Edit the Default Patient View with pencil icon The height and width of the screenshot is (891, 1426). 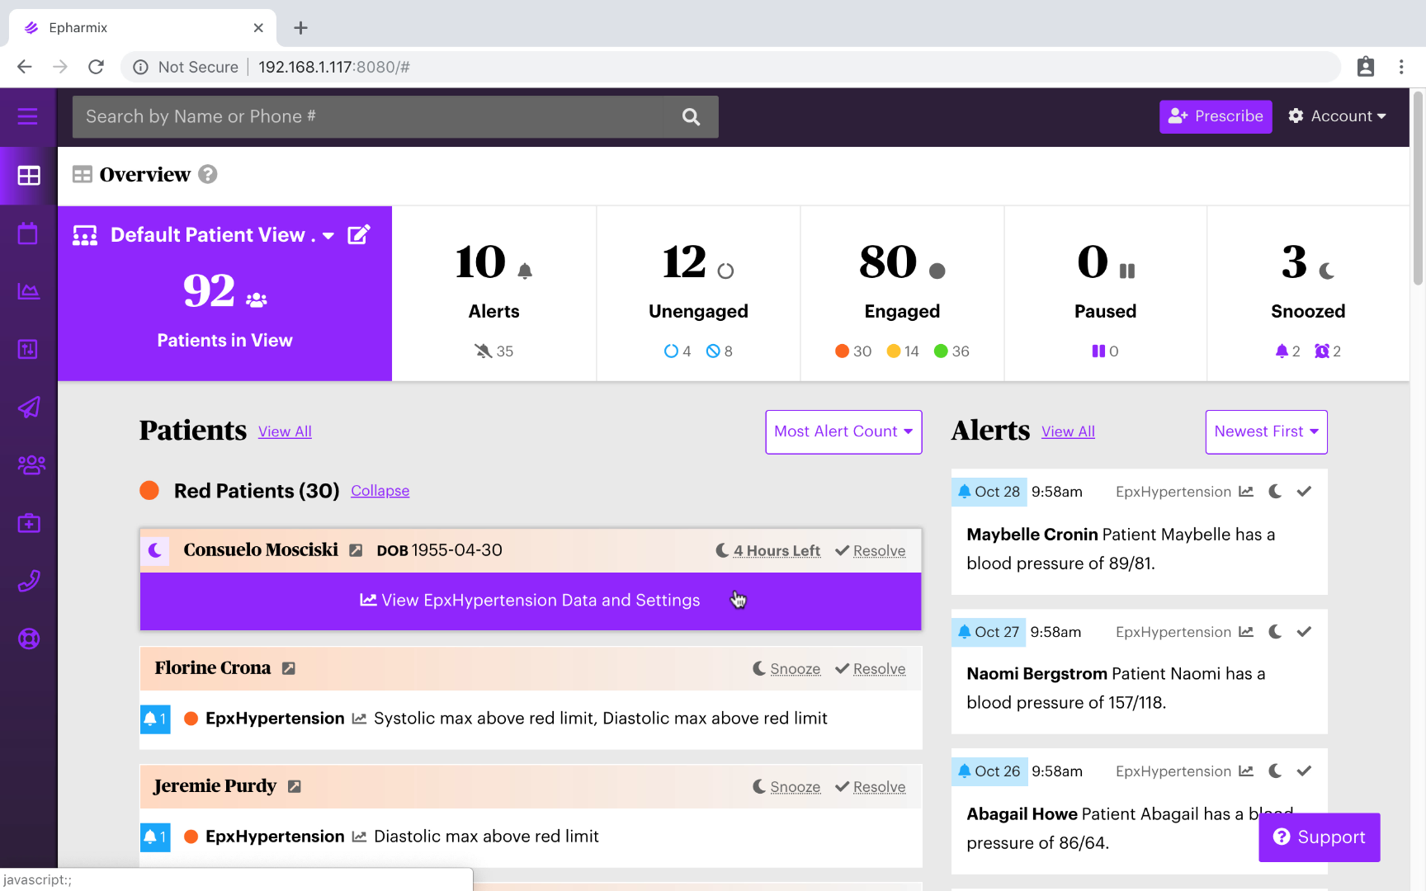point(359,235)
